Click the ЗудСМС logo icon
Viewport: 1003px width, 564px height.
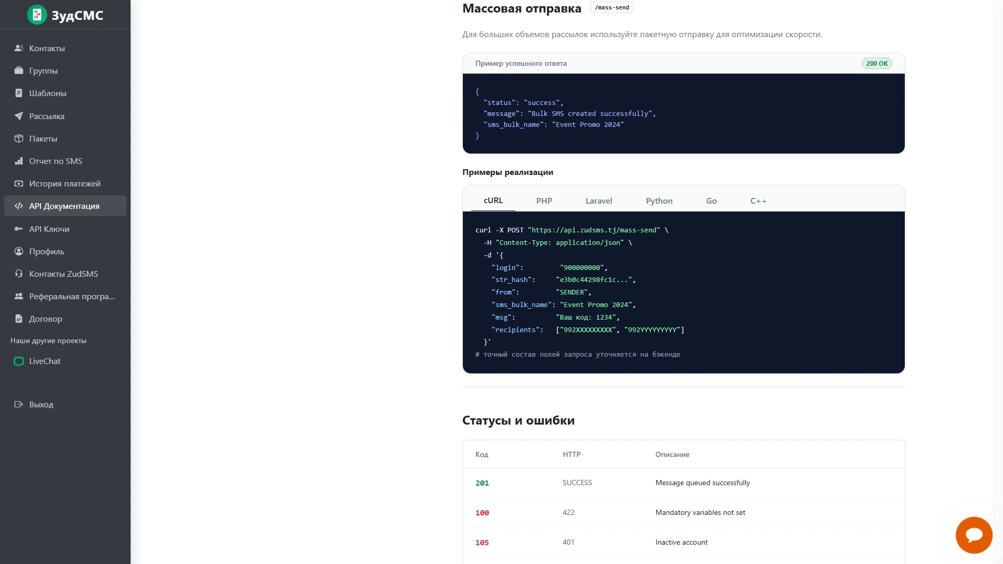(37, 15)
